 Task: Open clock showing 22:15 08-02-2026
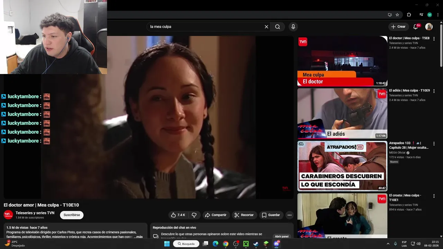(x=432, y=244)
